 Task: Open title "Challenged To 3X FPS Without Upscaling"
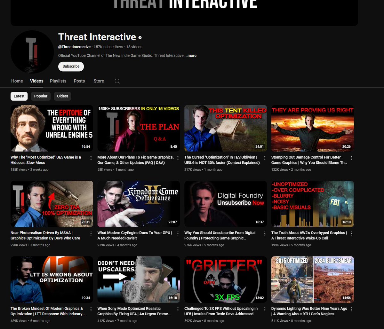click(221, 311)
